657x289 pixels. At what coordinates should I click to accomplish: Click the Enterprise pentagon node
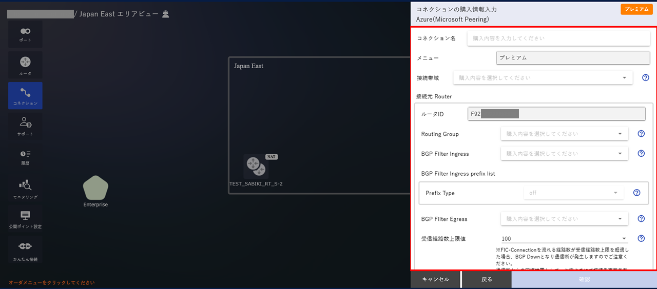(95, 188)
